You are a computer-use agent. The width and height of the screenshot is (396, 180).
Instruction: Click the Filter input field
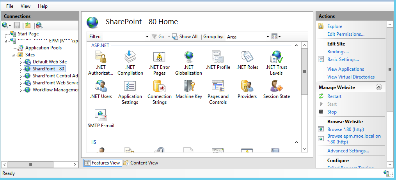pos(124,37)
